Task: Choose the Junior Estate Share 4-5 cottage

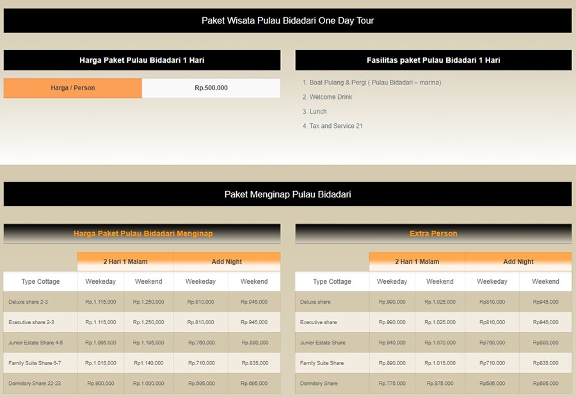Action: point(36,343)
